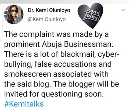The height and width of the screenshot is (108, 129).
Task: Click the sunglasses in the profile avatar
Action: pos(14,11)
